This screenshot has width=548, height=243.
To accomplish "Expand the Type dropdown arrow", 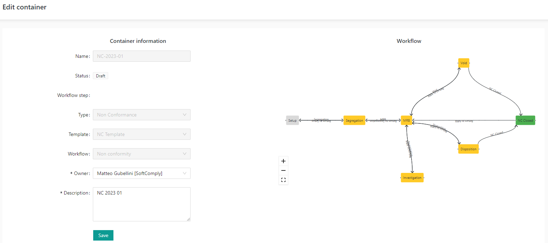I will point(185,115).
